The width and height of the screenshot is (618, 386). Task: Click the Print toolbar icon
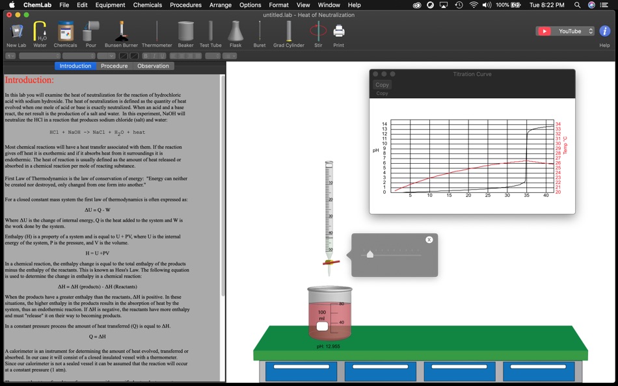[x=338, y=34]
